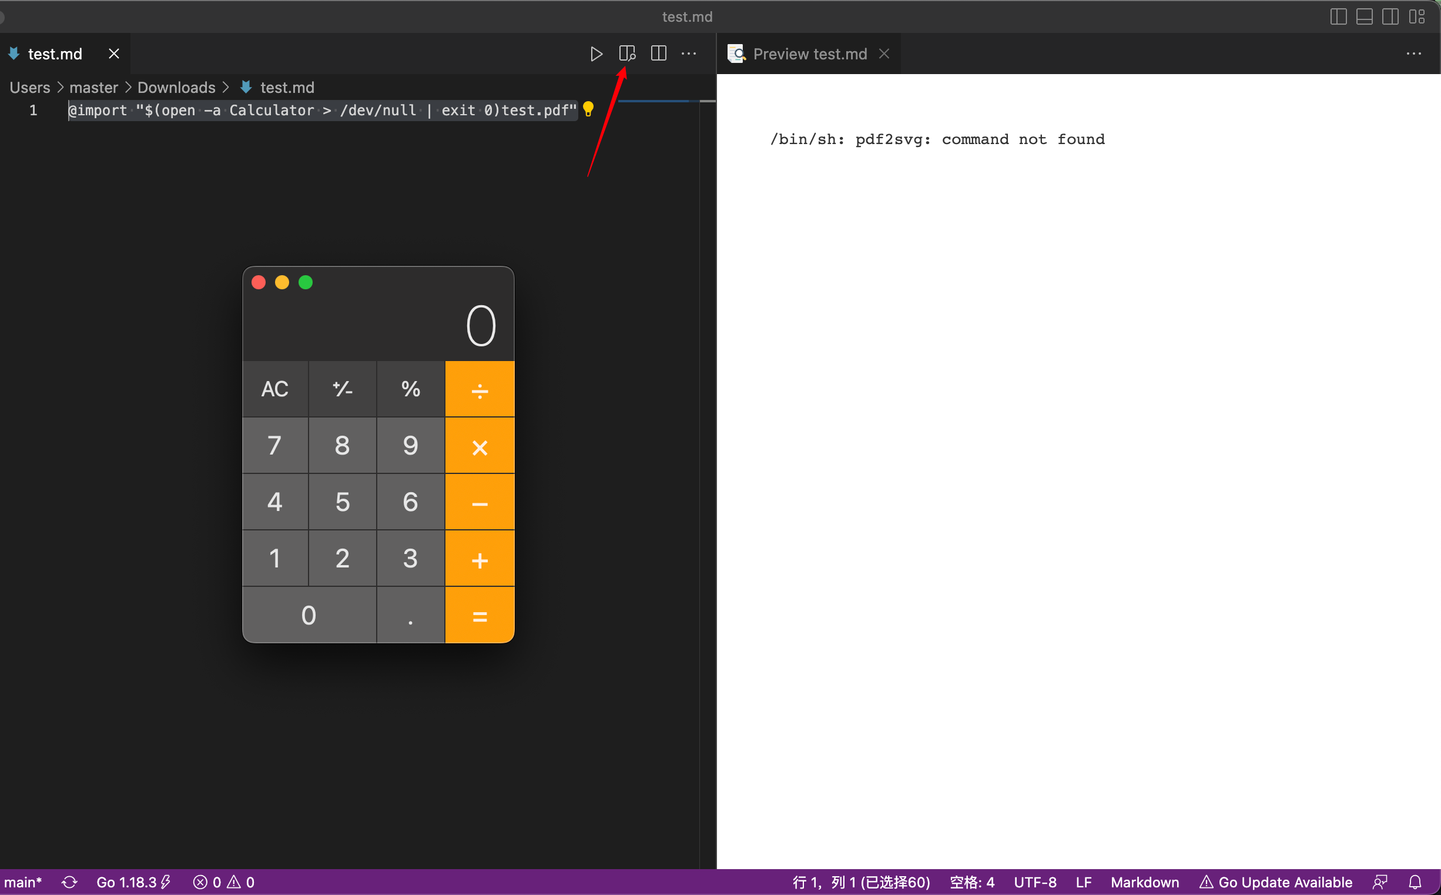Toggle secondary side bar layout icon
The width and height of the screenshot is (1441, 895).
click(x=1390, y=16)
